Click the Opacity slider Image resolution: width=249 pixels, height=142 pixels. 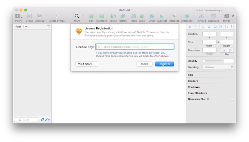click(213, 61)
